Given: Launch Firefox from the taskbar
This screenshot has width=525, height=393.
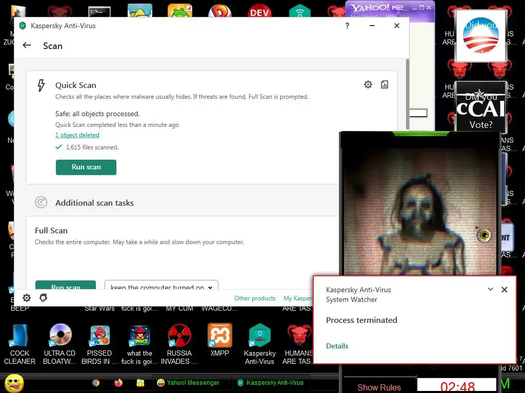Looking at the screenshot, I should point(118,383).
